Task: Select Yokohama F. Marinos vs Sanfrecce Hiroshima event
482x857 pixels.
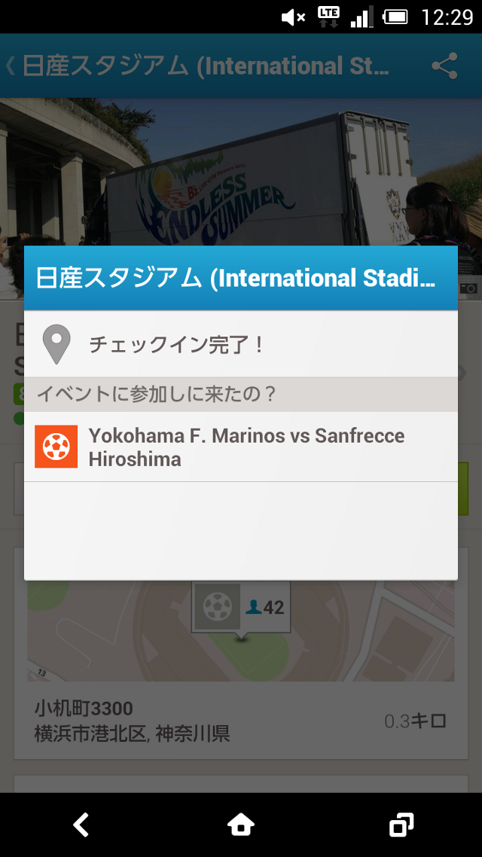Action: (241, 447)
